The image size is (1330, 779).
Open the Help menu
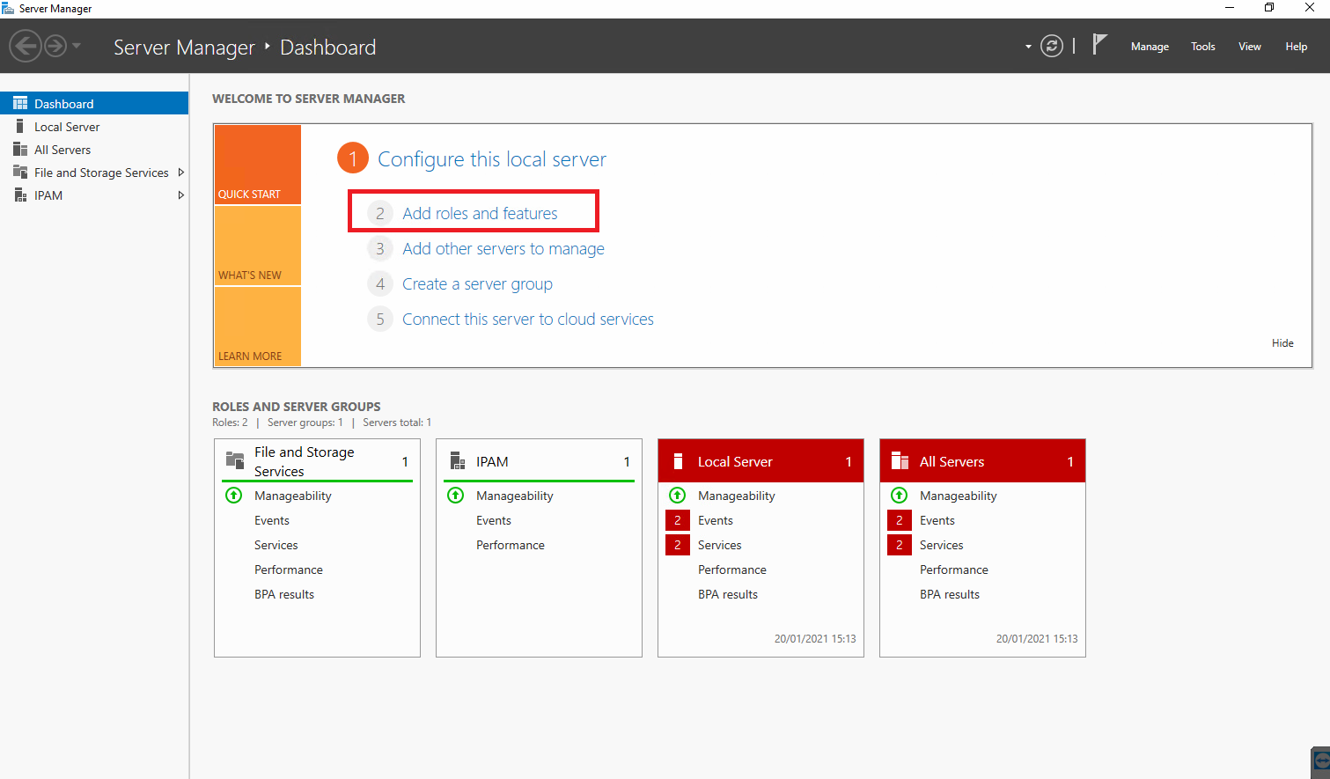pyautogui.click(x=1297, y=47)
